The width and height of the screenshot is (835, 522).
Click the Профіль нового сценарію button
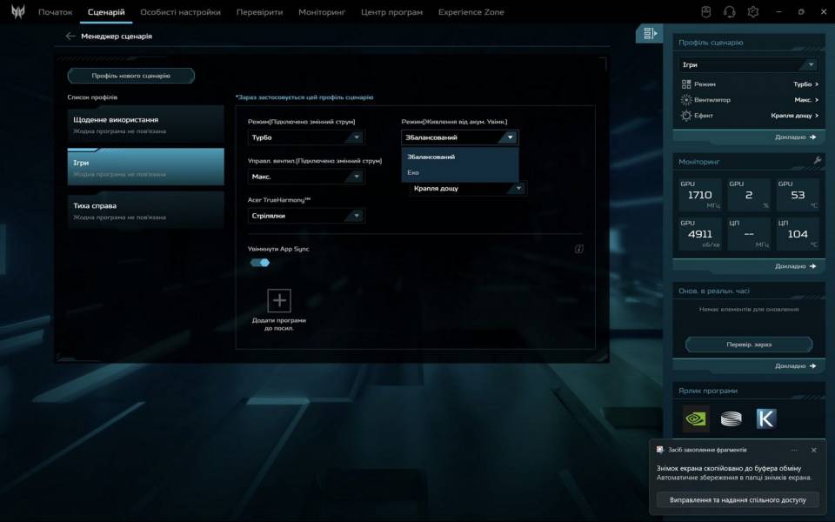(131, 76)
